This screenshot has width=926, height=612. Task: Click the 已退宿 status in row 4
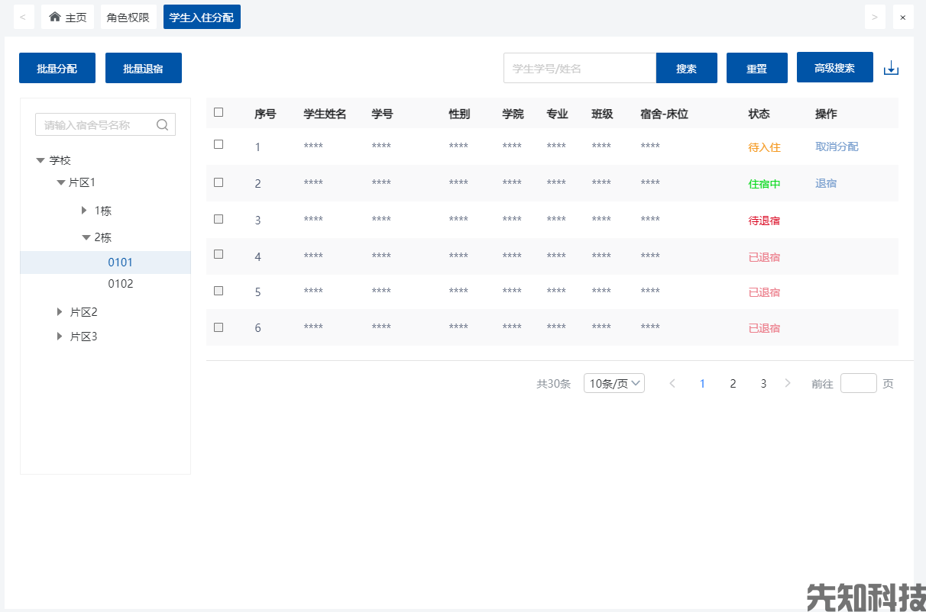click(764, 257)
